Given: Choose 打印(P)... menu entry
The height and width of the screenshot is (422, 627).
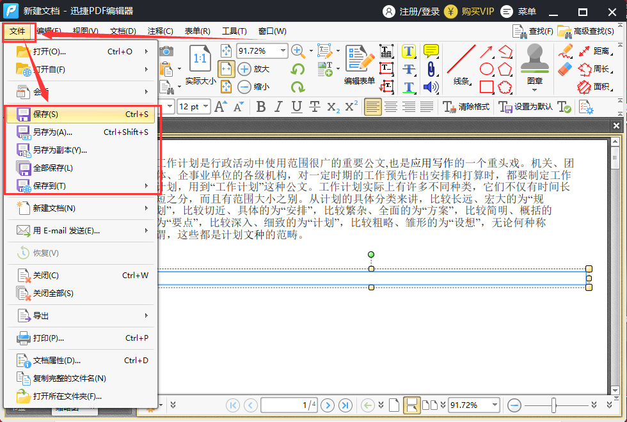Looking at the screenshot, I should (x=80, y=338).
